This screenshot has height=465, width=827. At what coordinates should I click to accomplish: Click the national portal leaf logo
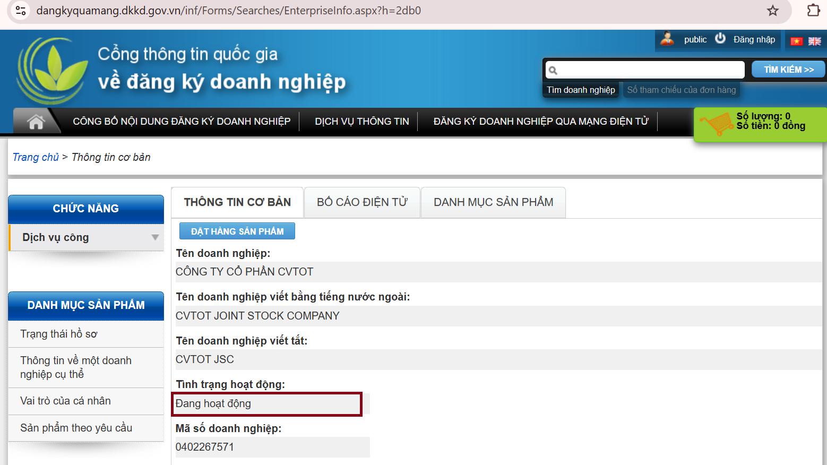tap(52, 71)
